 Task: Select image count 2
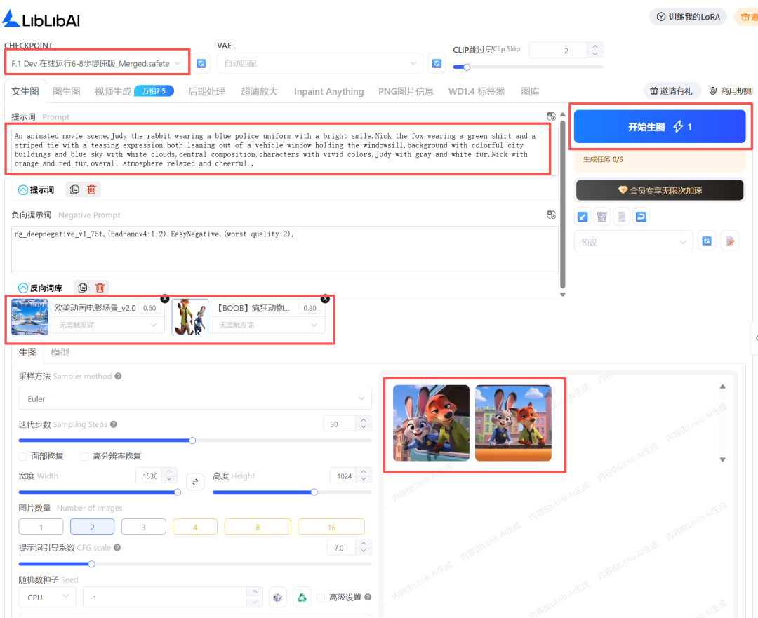point(93,527)
